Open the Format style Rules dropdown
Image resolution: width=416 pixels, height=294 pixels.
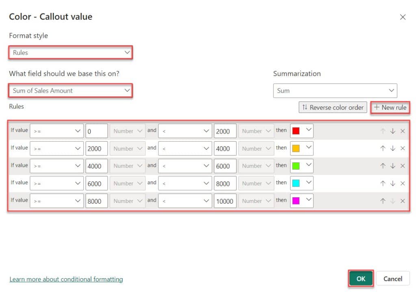point(70,53)
